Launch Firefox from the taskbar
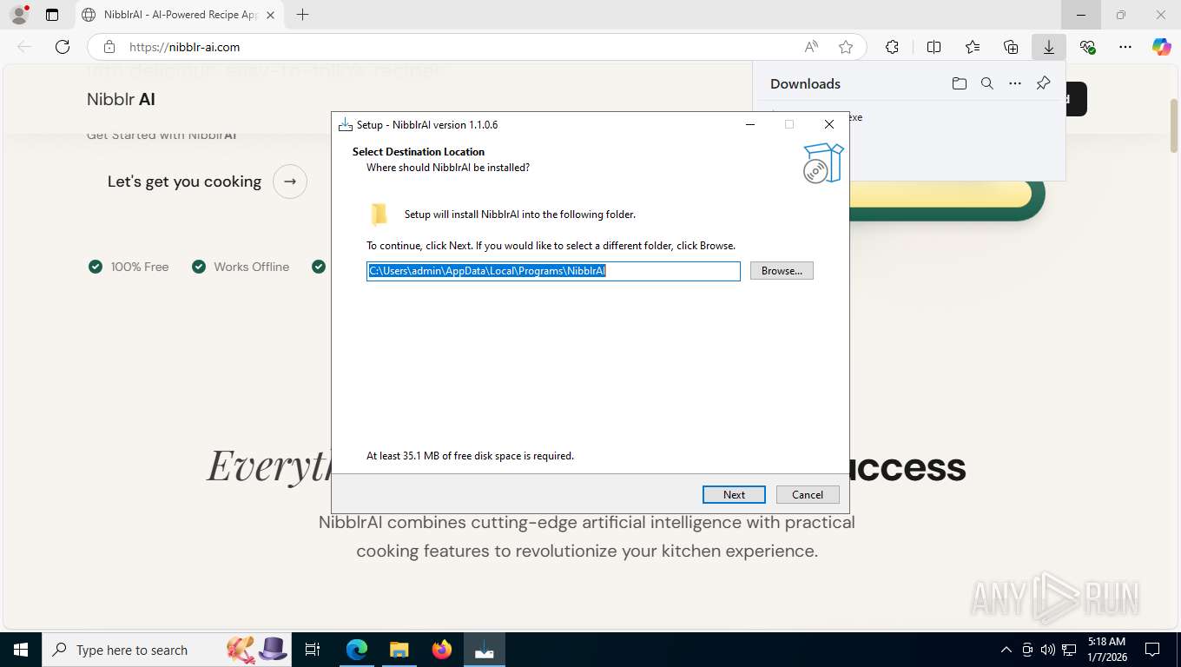Image resolution: width=1181 pixels, height=667 pixels. (x=442, y=650)
